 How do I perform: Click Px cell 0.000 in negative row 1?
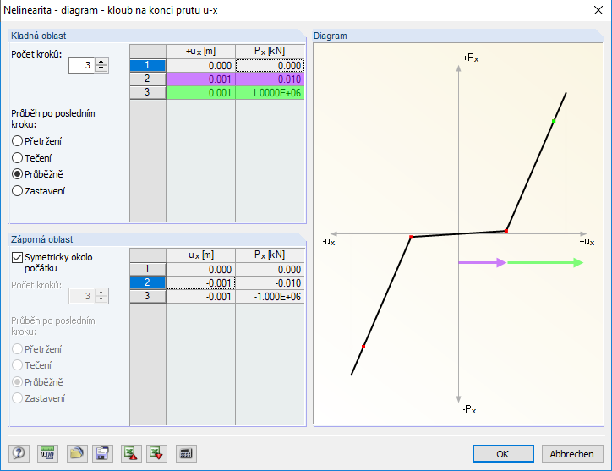[270, 270]
